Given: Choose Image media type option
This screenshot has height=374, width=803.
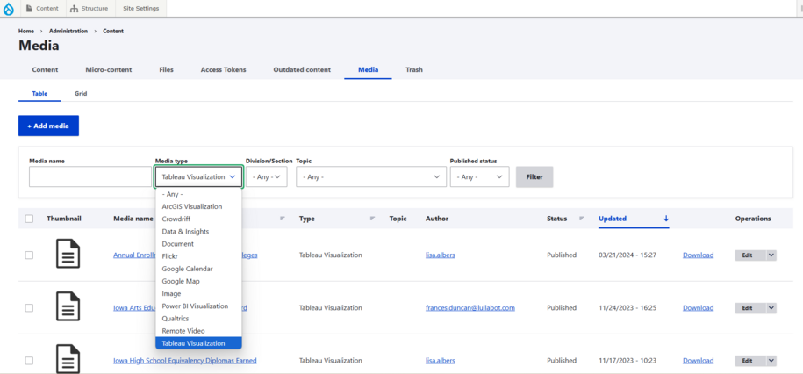Looking at the screenshot, I should click(198, 293).
